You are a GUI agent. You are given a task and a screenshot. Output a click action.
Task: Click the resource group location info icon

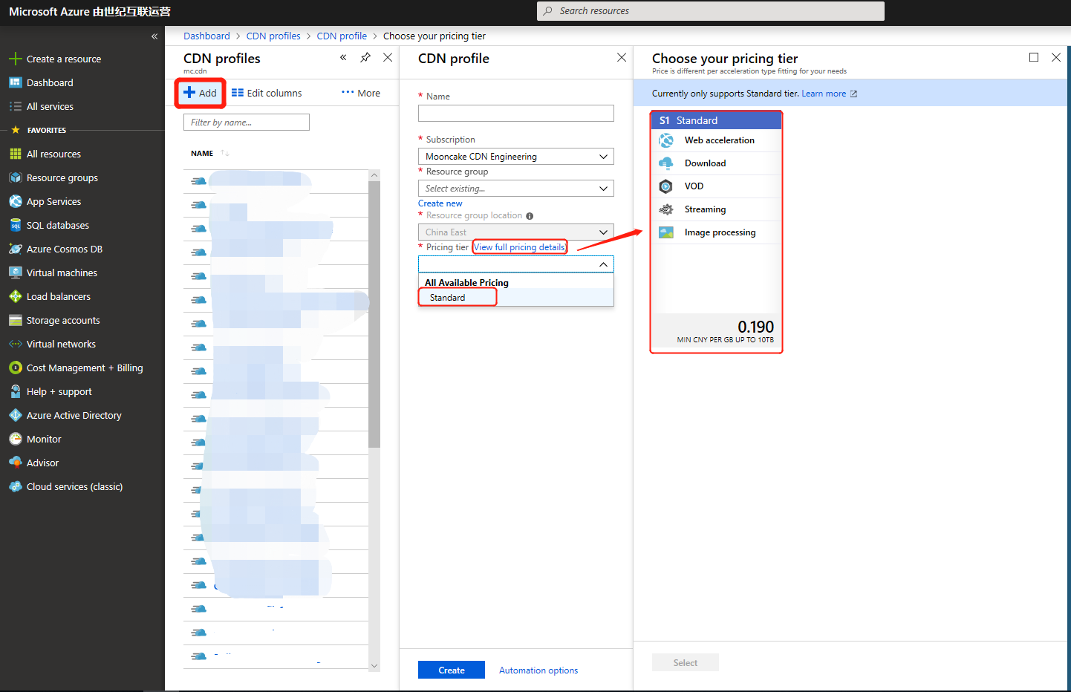tap(530, 216)
